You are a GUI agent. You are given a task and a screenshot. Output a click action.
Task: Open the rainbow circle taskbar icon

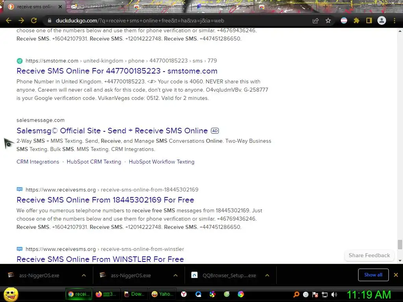tap(241, 294)
